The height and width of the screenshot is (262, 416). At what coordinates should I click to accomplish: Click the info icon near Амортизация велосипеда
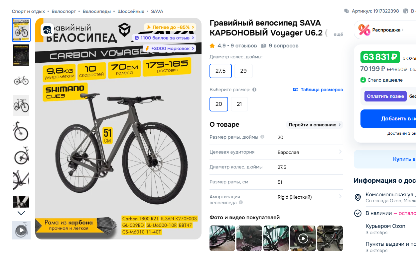[x=241, y=203]
